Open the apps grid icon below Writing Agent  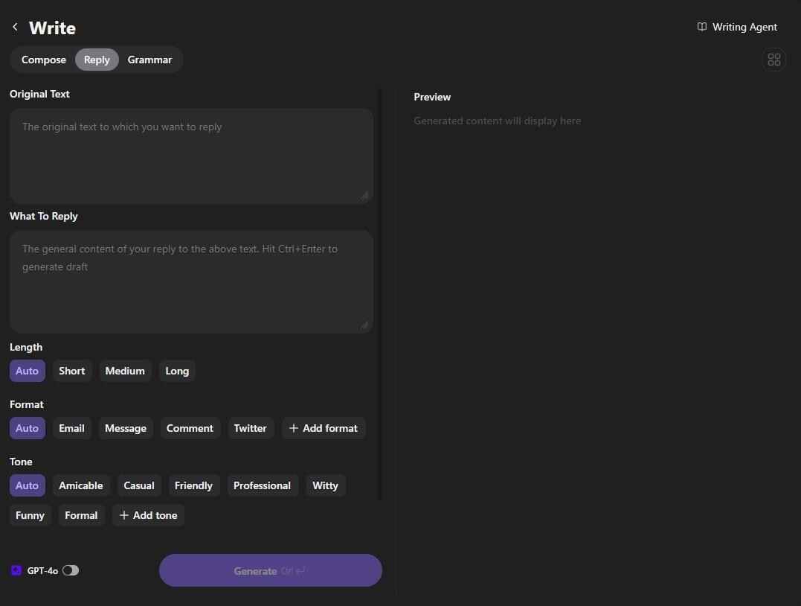pos(773,60)
